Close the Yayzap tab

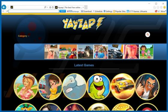(83, 7)
